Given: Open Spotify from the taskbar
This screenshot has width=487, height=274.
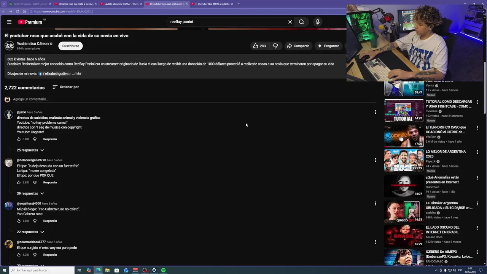Looking at the screenshot, I should pyautogui.click(x=163, y=270).
